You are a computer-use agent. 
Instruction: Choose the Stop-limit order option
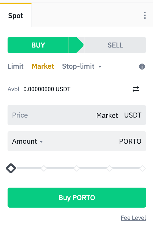(78, 66)
